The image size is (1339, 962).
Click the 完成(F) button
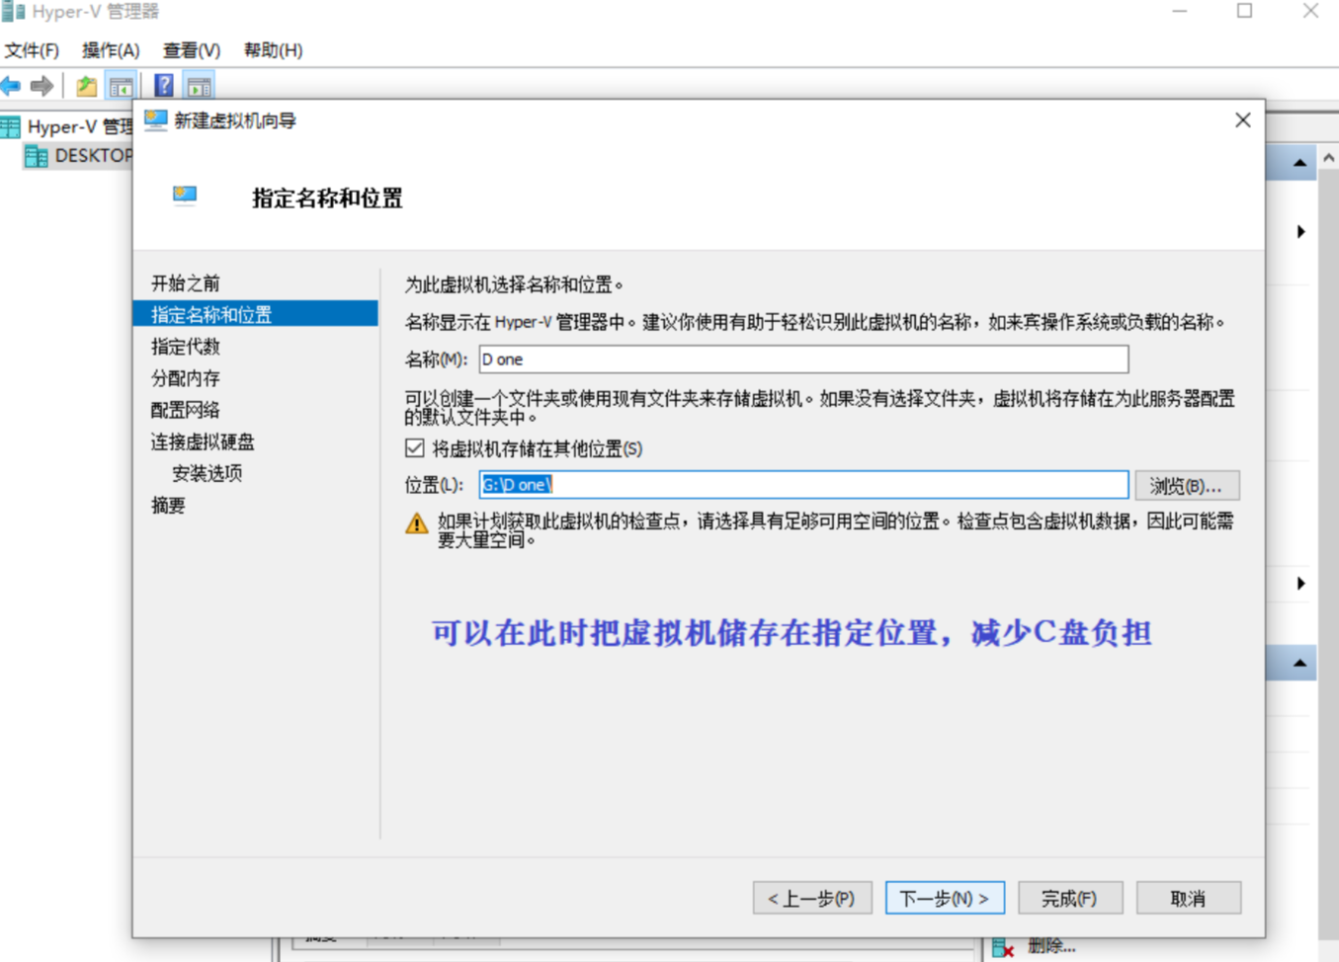tap(1070, 898)
